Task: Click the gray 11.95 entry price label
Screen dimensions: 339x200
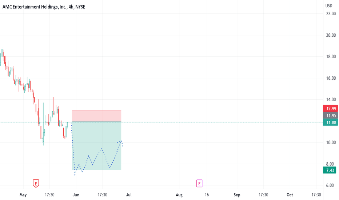Action: coord(331,116)
